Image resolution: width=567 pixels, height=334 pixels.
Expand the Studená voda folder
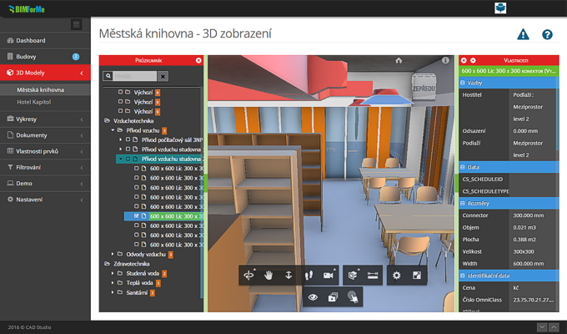[x=113, y=273]
